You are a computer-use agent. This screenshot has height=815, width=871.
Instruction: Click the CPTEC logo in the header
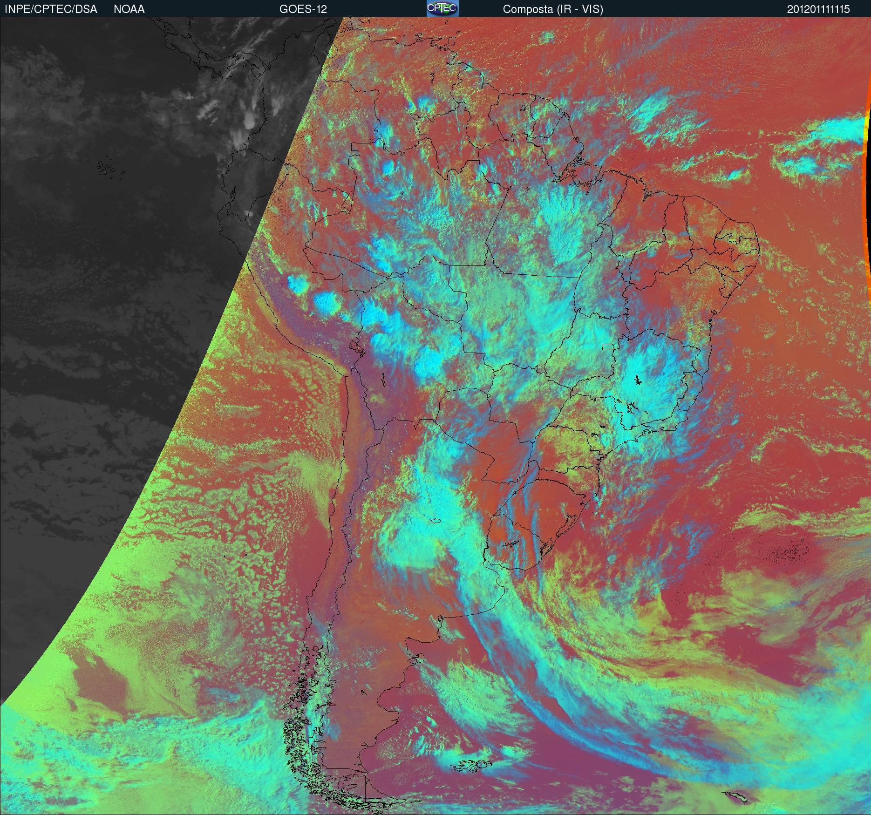coord(442,8)
